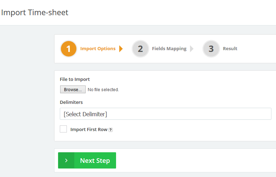Click the Import First Row label text

[x=88, y=130]
